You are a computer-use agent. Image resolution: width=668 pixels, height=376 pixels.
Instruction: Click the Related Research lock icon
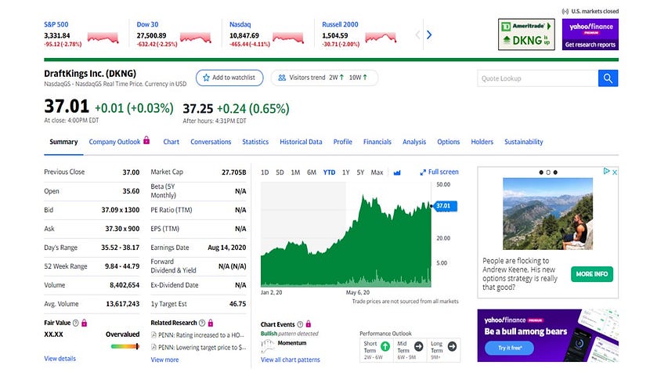[211, 324]
